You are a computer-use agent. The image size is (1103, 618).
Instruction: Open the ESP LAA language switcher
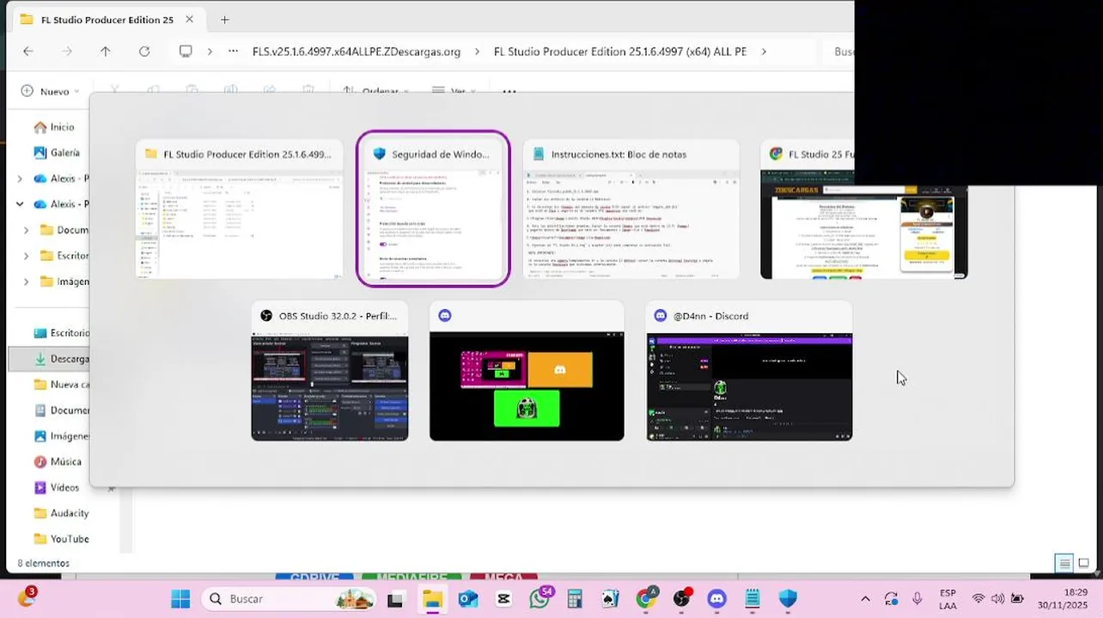(948, 598)
